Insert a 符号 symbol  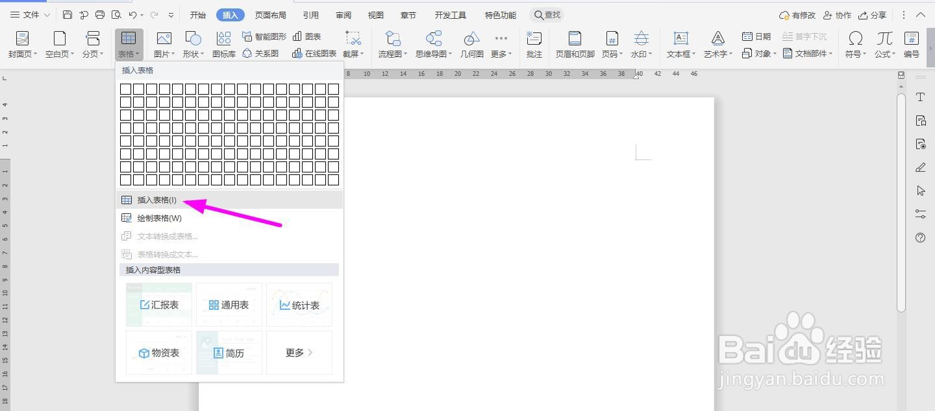click(x=856, y=45)
